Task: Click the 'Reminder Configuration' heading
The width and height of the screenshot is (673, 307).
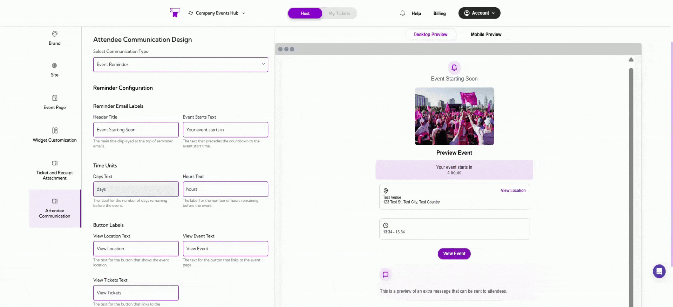Action: pyautogui.click(x=123, y=88)
